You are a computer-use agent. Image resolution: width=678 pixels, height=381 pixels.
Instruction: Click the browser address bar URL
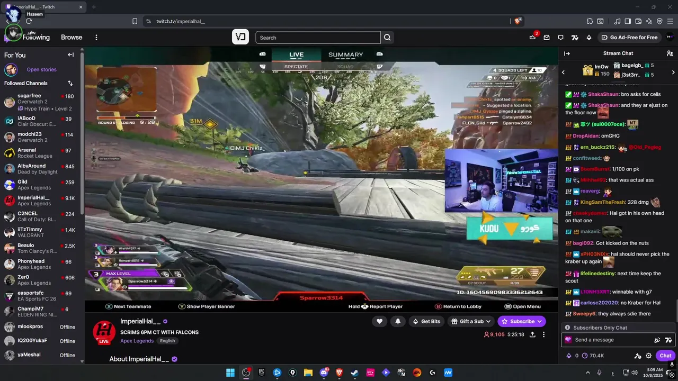click(180, 21)
